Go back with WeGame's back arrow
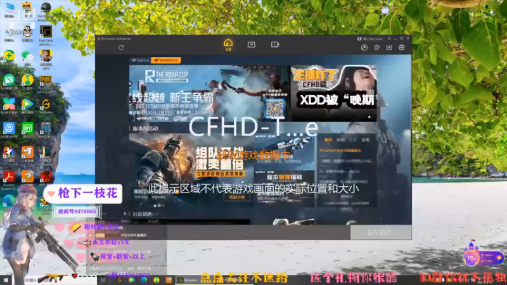507x285 pixels. pos(108,47)
